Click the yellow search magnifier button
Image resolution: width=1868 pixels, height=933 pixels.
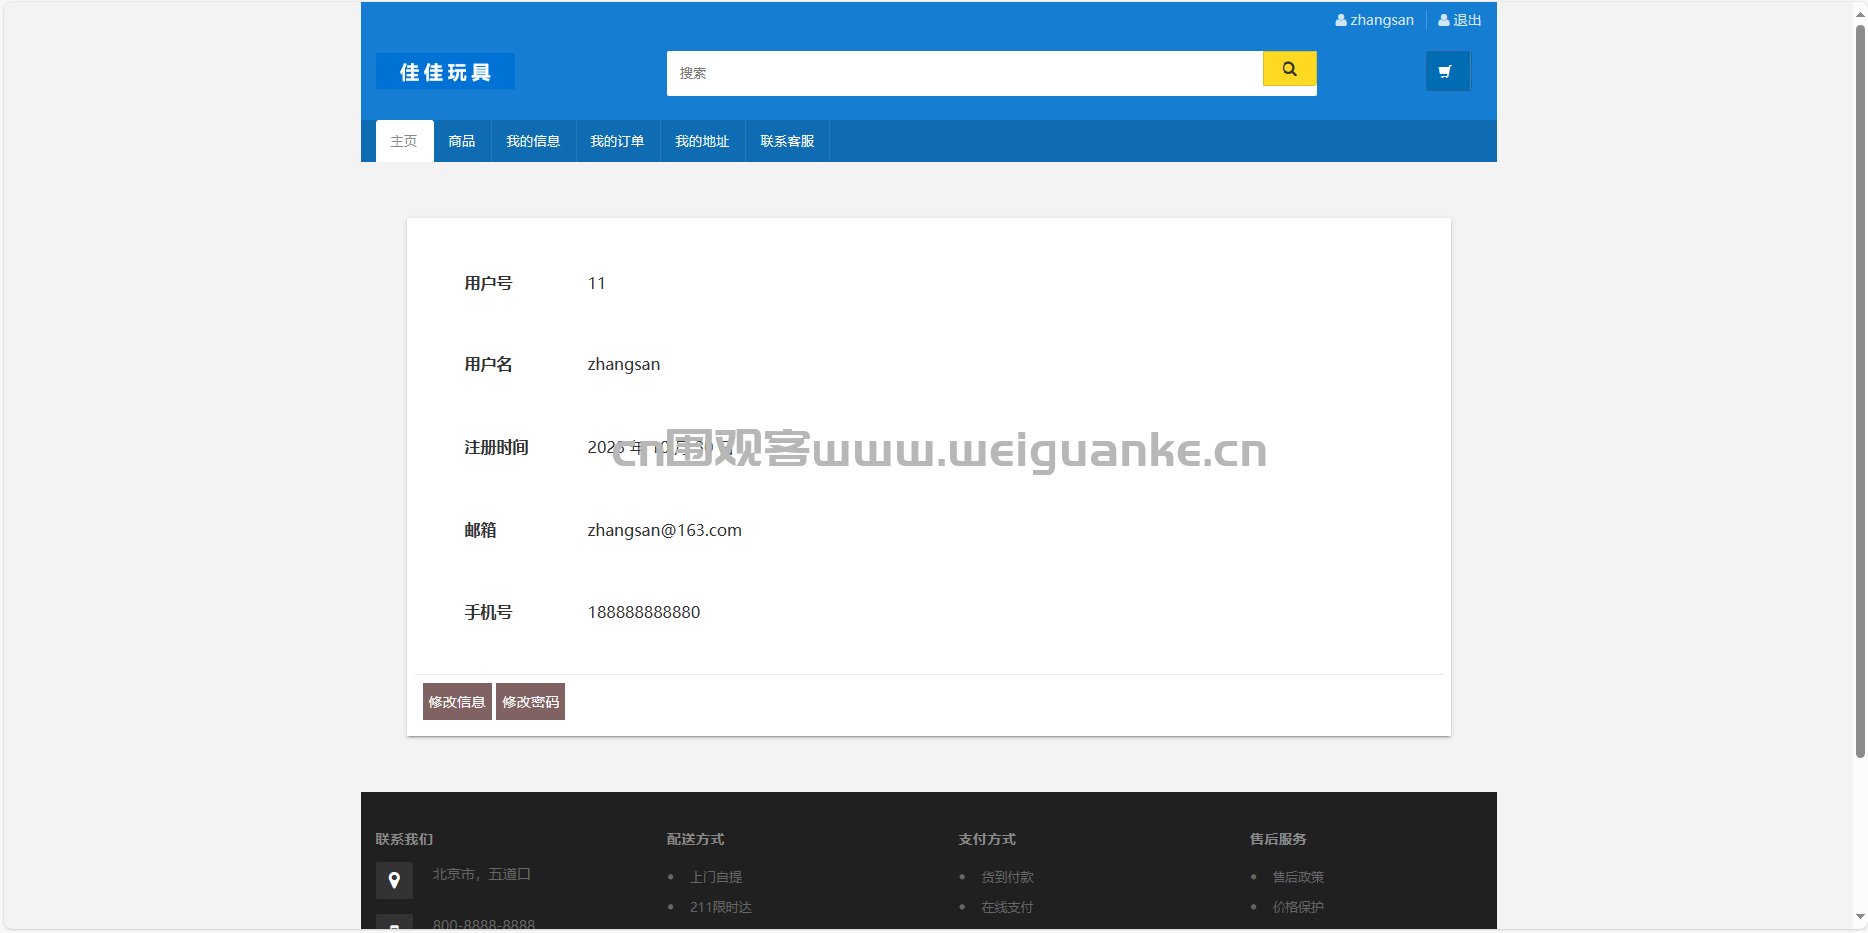point(1289,69)
